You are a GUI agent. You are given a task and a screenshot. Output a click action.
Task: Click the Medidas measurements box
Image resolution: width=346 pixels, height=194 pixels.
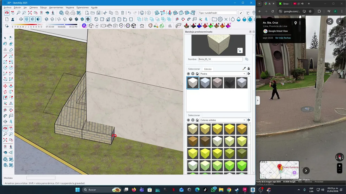coord(41,178)
